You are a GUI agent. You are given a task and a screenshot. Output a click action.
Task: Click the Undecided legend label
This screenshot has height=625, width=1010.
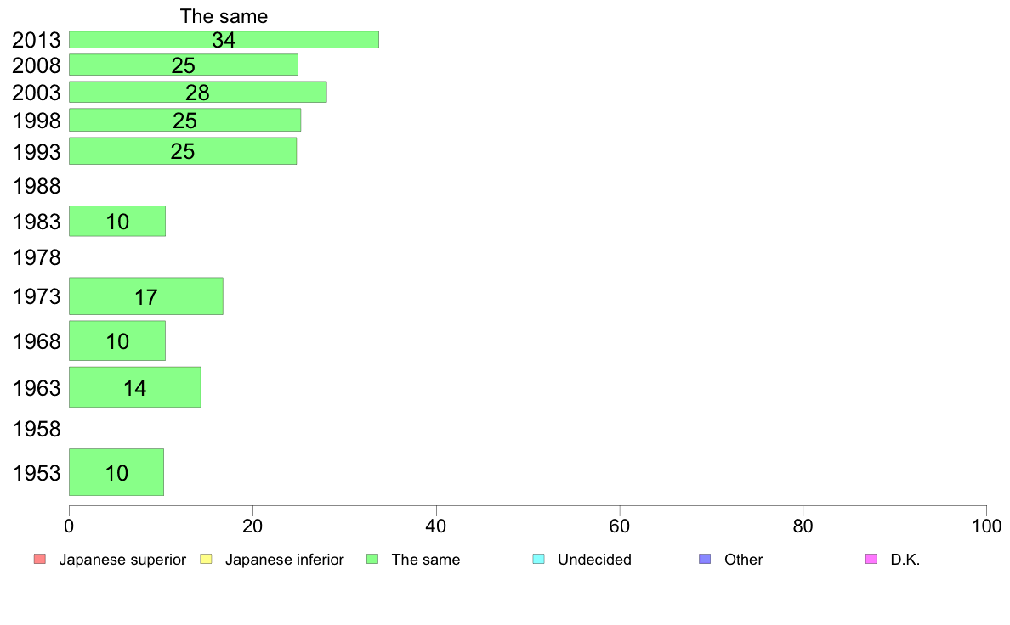(x=594, y=560)
